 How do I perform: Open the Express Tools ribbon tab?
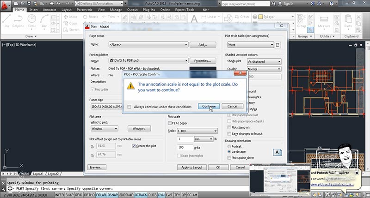(x=185, y=10)
